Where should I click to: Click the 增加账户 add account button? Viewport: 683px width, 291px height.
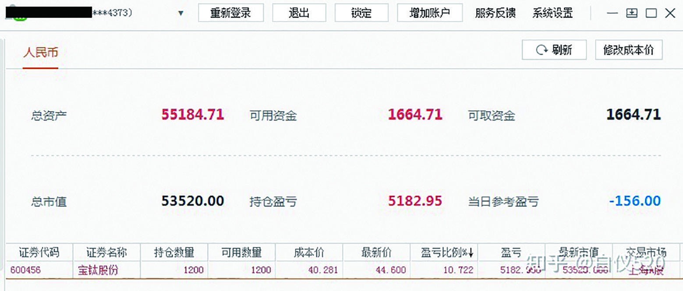click(x=429, y=13)
